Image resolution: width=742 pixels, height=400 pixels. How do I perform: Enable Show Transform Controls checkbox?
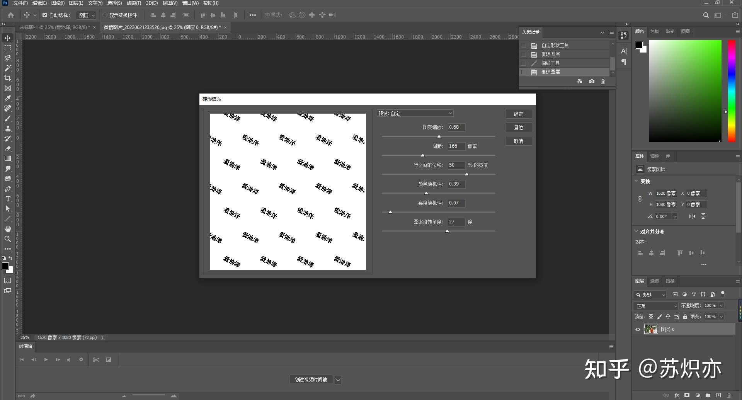pyautogui.click(x=105, y=15)
